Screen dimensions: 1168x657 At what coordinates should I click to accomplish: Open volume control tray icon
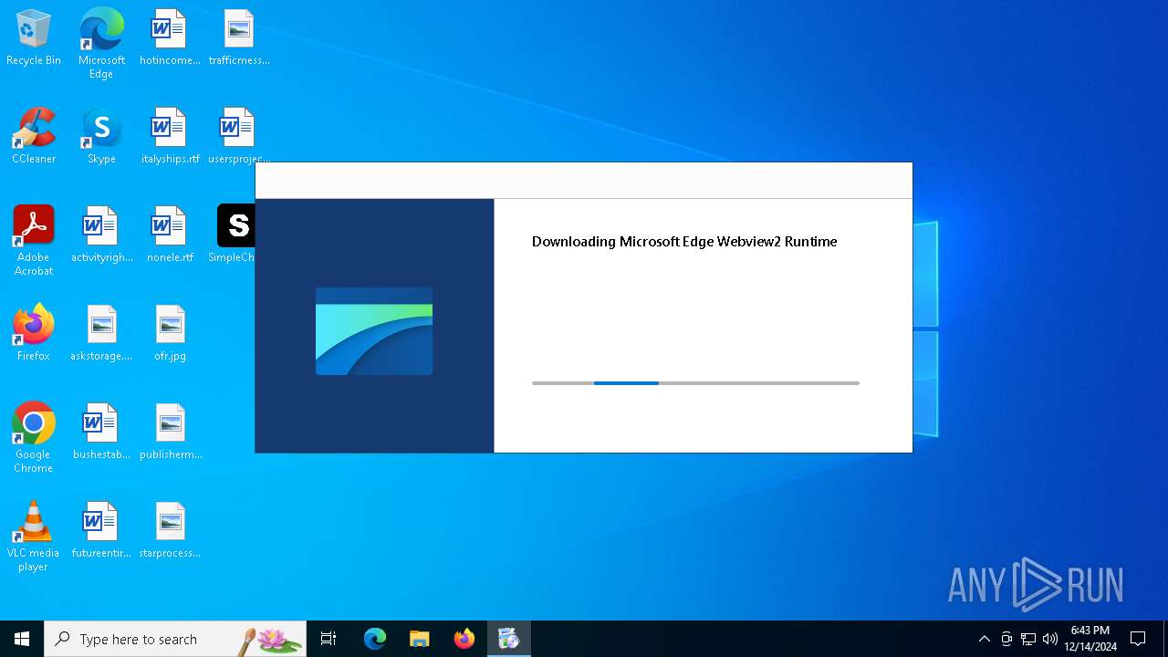point(1050,639)
